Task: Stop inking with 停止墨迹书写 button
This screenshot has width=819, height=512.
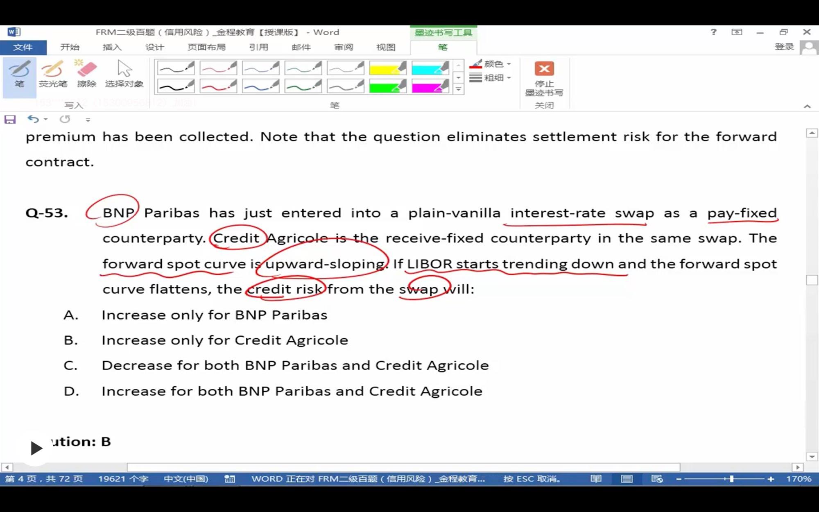Action: 544,79
